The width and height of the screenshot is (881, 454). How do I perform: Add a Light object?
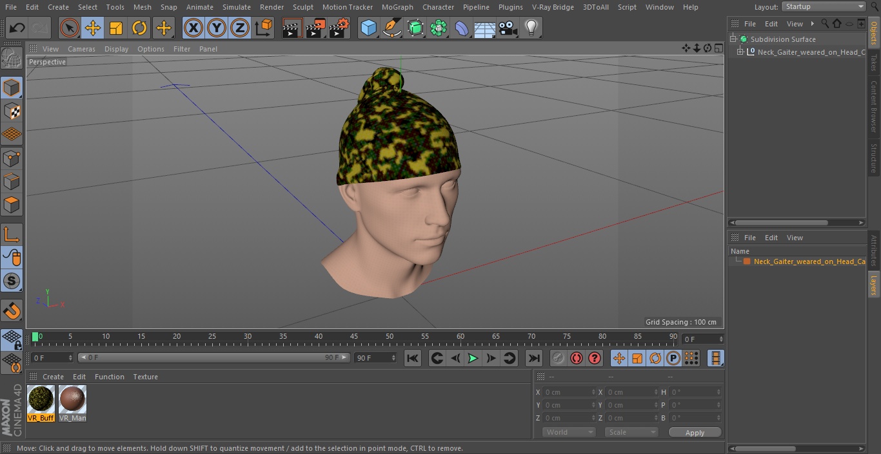531,28
